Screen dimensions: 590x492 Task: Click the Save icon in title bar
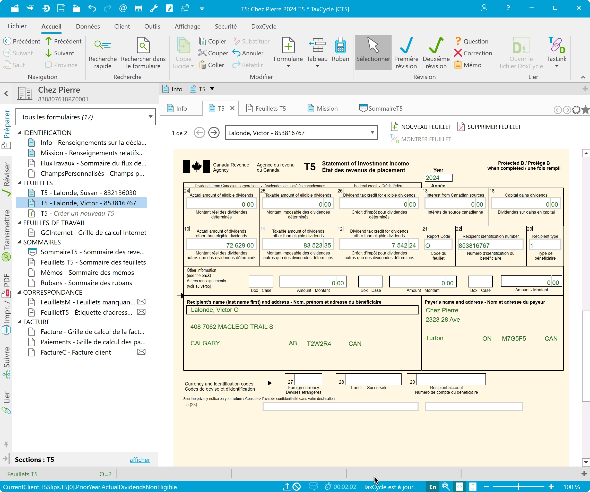pos(61,8)
